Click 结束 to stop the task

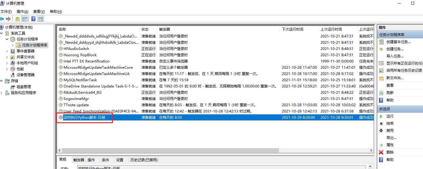tap(390, 123)
